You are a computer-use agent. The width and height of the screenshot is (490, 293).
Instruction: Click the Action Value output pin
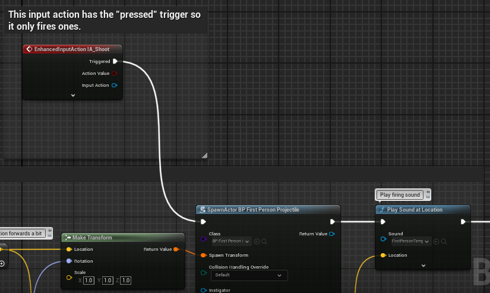tap(115, 74)
